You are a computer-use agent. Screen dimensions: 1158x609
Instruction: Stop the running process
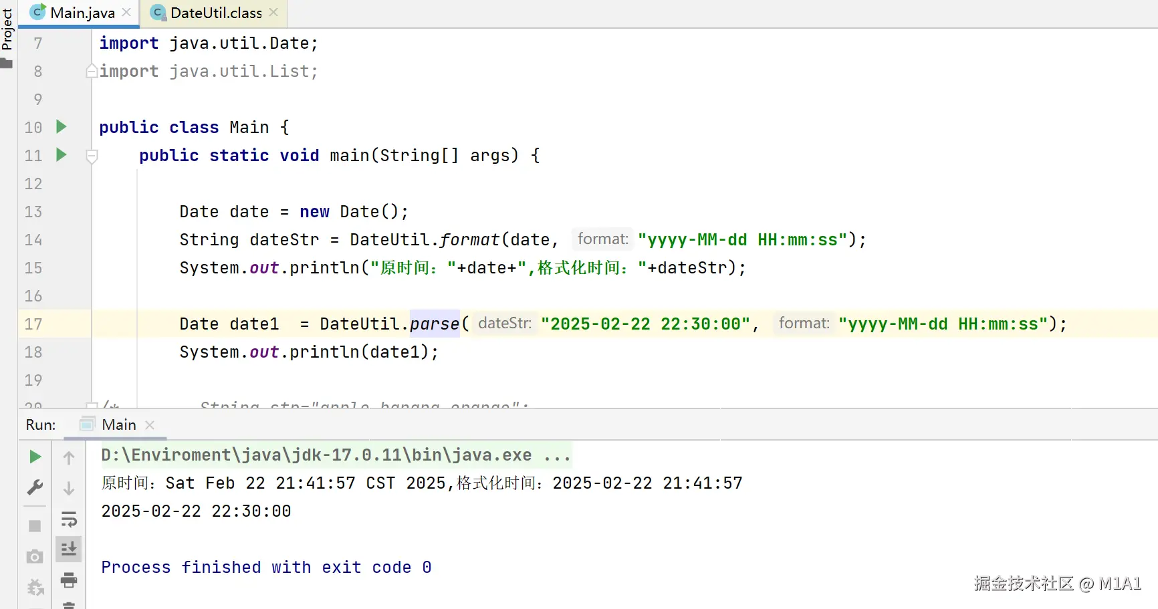pyautogui.click(x=35, y=526)
